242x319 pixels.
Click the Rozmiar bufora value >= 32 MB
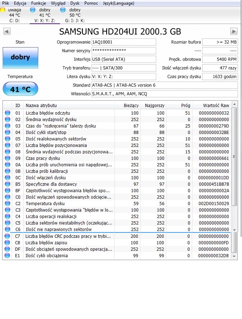tap(220, 42)
